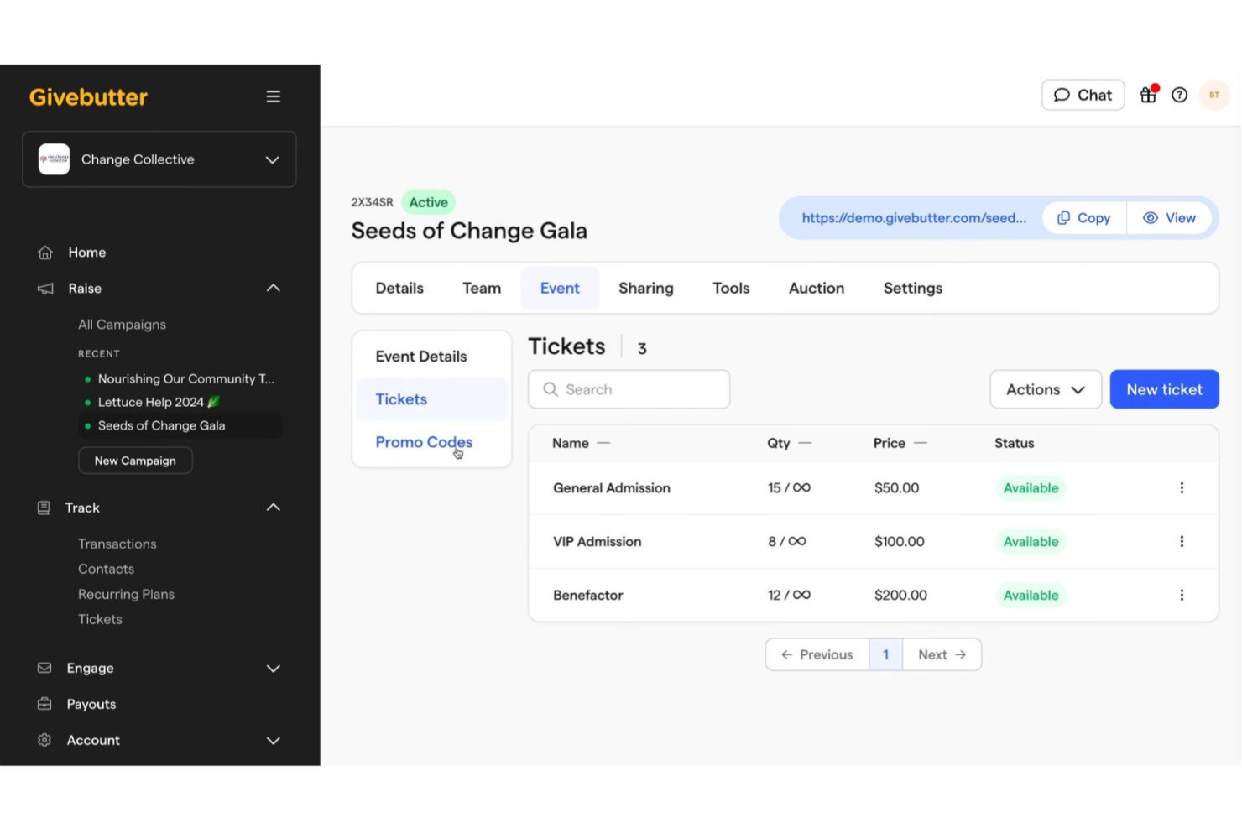Screen dimensions: 1242x828
Task: Copy the campaign share link
Action: [1083, 217]
